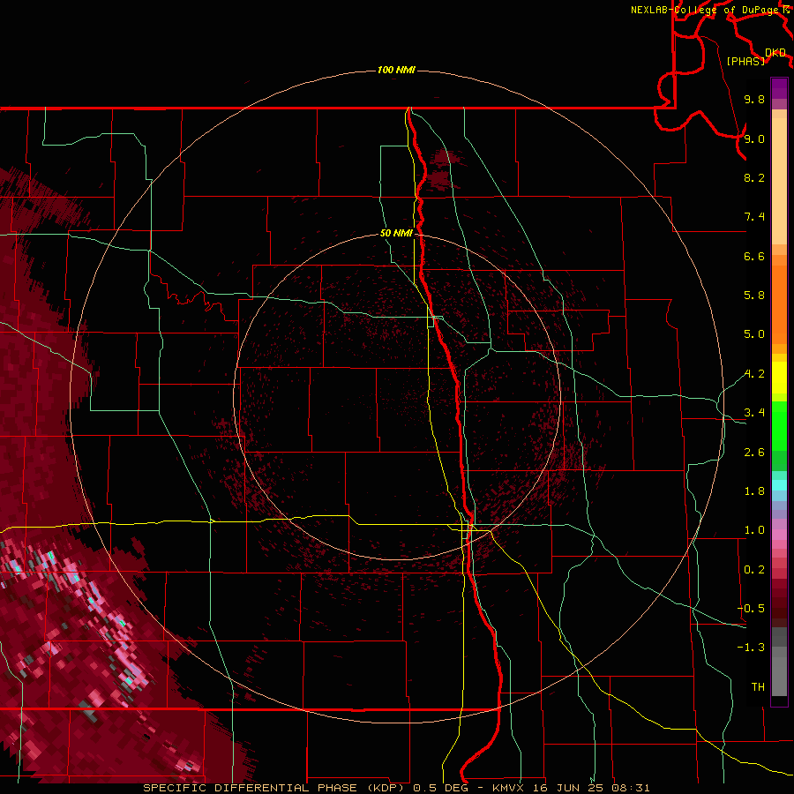Click the 1.8 value on the color scale
This screenshot has height=794, width=794.
point(754,491)
